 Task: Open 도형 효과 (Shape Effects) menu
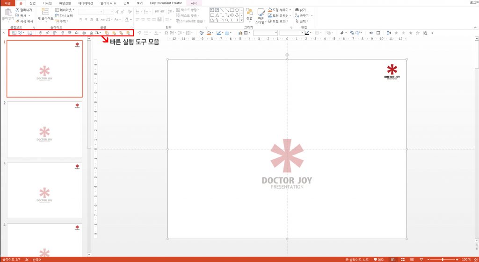pyautogui.click(x=278, y=21)
